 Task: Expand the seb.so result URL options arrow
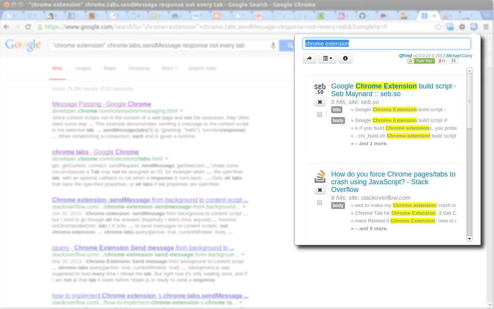point(181,110)
